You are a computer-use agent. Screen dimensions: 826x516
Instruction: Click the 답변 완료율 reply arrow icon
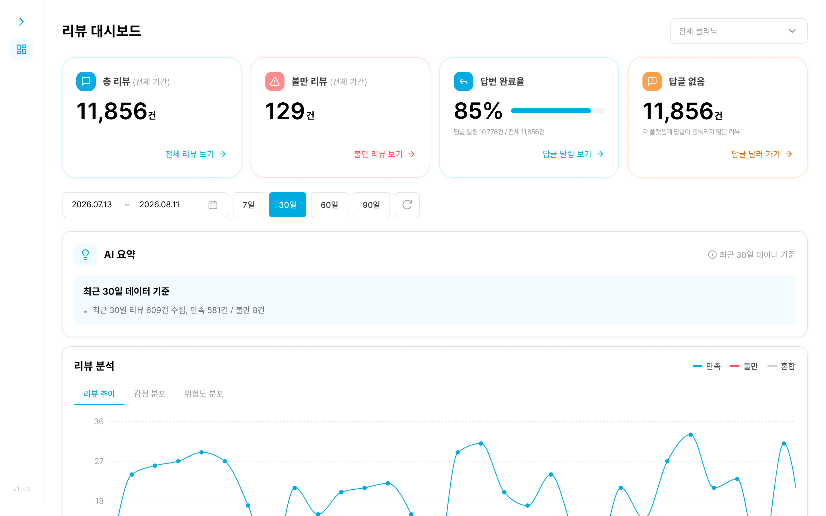click(x=463, y=81)
